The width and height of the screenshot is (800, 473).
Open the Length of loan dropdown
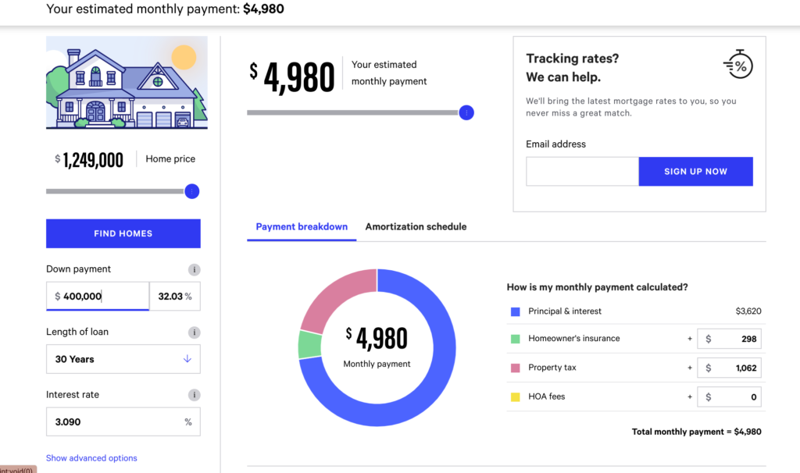123,359
